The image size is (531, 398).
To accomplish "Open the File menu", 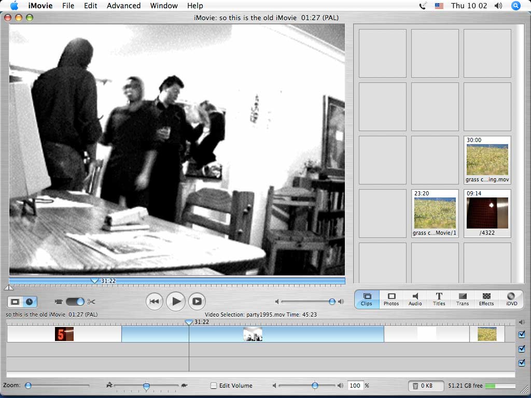I will click(68, 6).
